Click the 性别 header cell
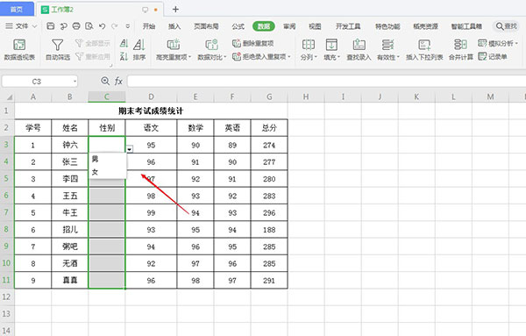The image size is (526, 336). coord(107,127)
